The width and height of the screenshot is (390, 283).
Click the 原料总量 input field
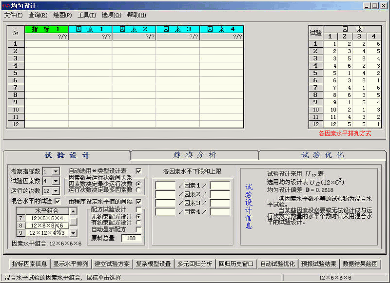(x=131, y=238)
